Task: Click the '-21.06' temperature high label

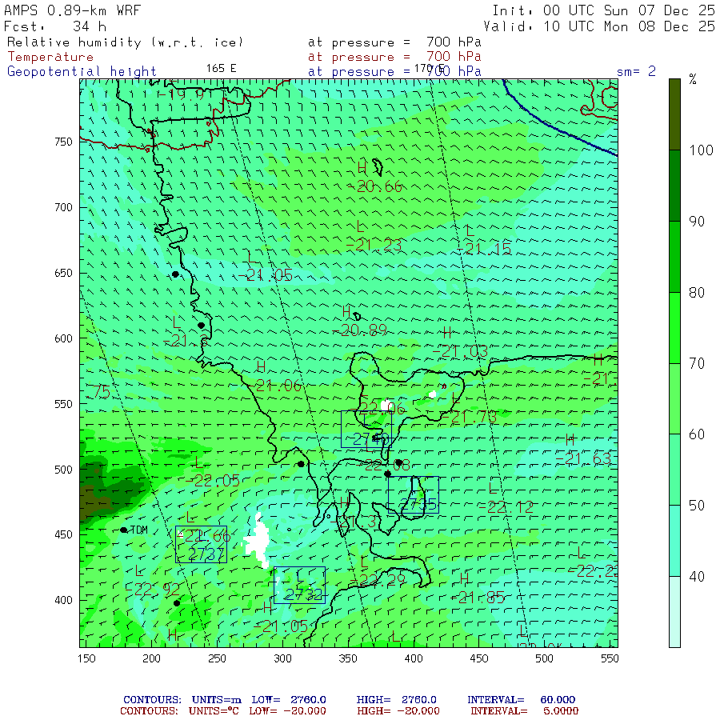Action: [276, 386]
